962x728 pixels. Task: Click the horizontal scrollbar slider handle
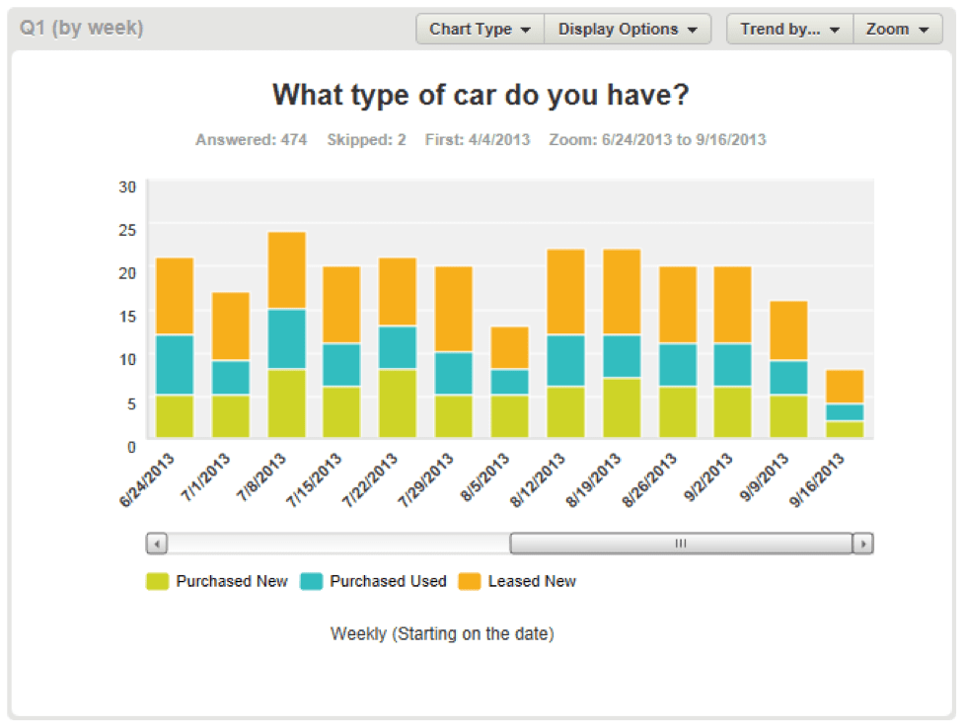[x=681, y=543]
